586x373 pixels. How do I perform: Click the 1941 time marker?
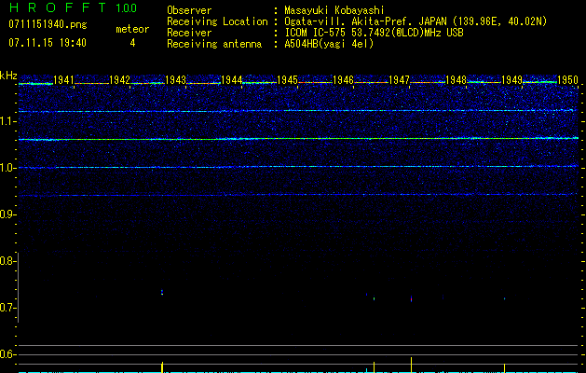coord(64,81)
